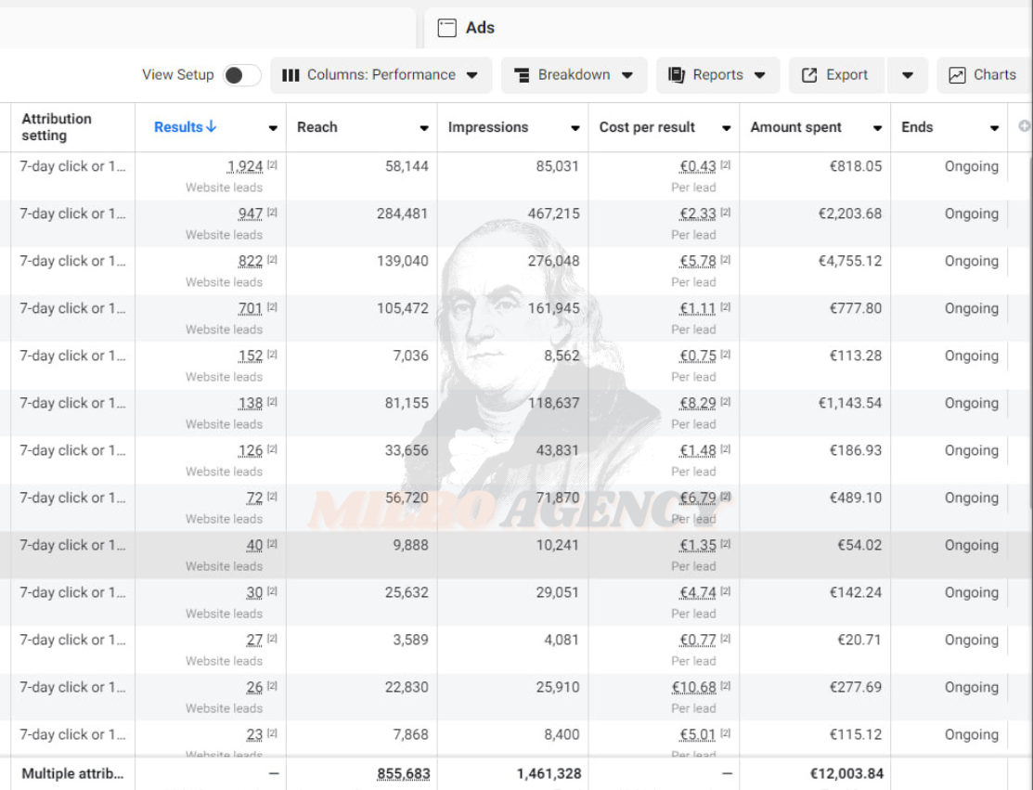The height and width of the screenshot is (790, 1033).
Task: Click the columns icon
Action: pos(291,75)
